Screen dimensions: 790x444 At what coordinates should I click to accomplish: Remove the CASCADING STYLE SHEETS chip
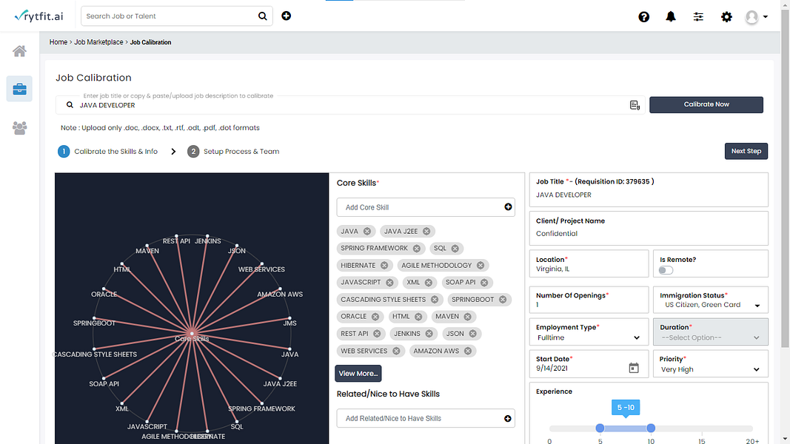coord(435,300)
